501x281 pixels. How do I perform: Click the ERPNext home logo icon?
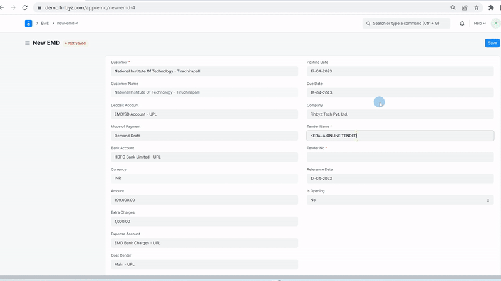[x=28, y=23]
